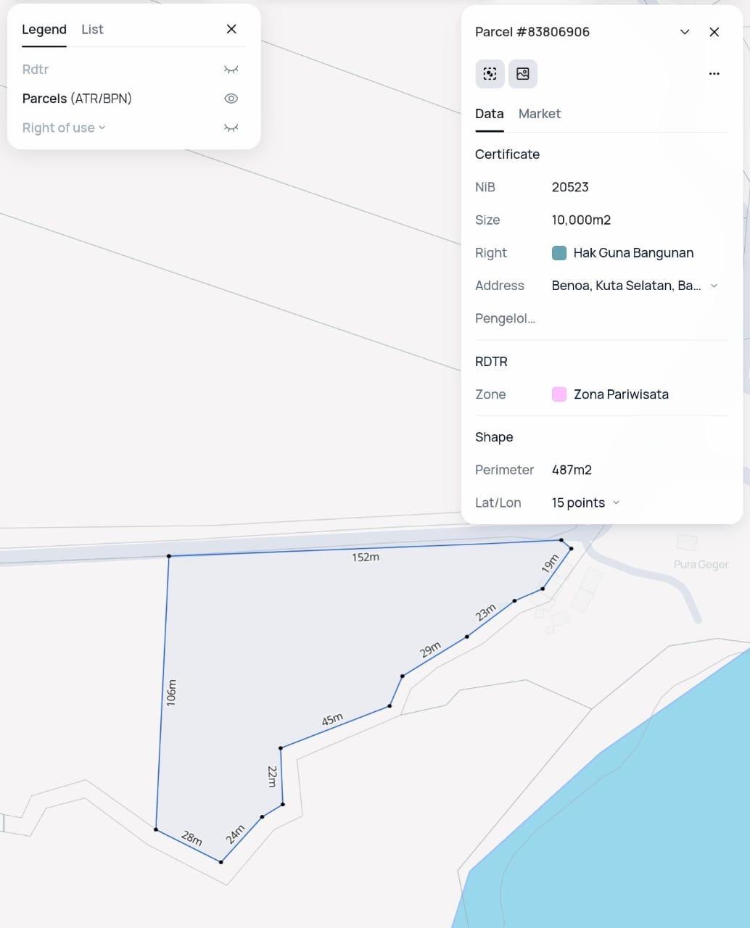Viewport: 750px width, 928px height.
Task: Hide the Parcels (ATR/BPN) layer
Action: [x=231, y=99]
